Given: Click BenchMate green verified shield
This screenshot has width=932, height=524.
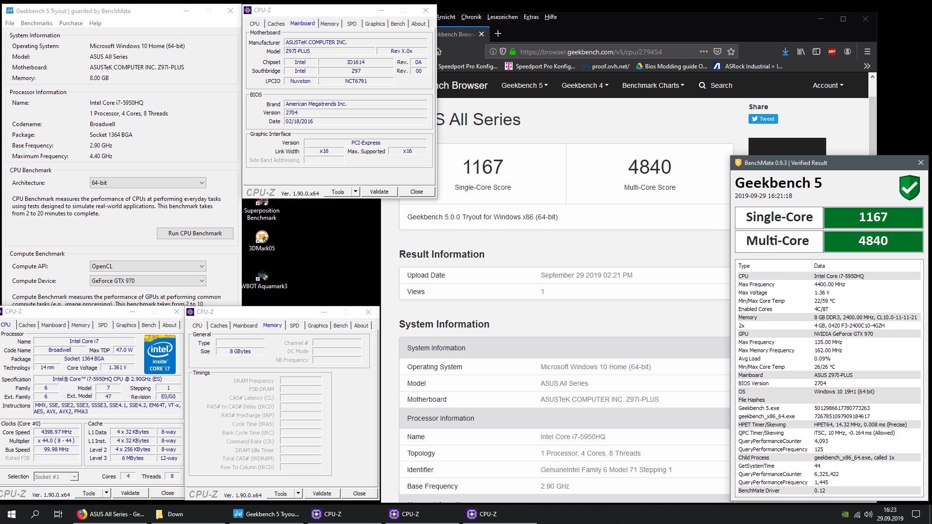Looking at the screenshot, I should pyautogui.click(x=909, y=187).
